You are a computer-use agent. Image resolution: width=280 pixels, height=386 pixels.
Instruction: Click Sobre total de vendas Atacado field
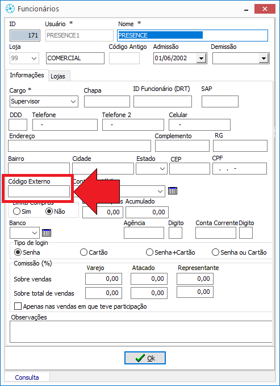tap(149, 293)
